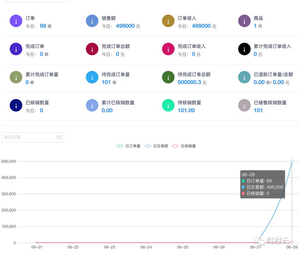This screenshot has height=254, width=299.
Task: Click the crimson info icon beside 完成订单总额
Action: (92, 49)
